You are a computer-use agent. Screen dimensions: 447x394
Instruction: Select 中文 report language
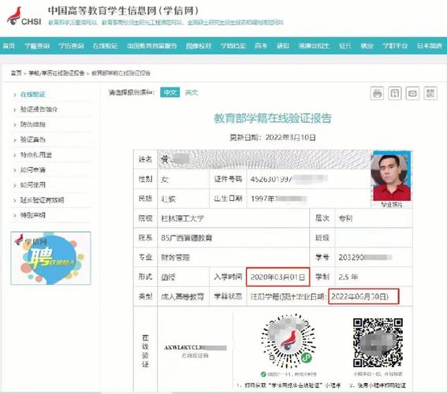(170, 92)
